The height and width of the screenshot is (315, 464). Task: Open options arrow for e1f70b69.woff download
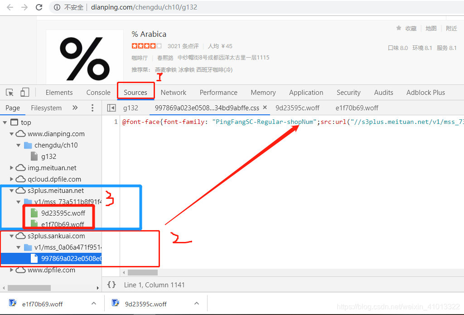coord(94,304)
